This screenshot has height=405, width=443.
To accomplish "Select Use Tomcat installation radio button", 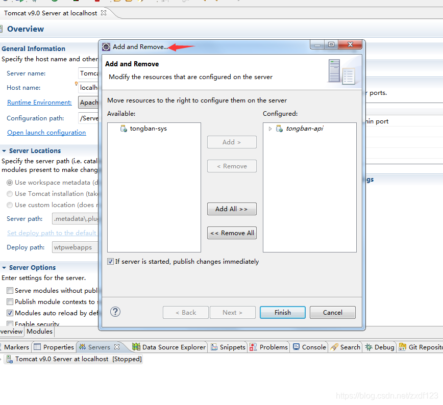I will [10, 193].
